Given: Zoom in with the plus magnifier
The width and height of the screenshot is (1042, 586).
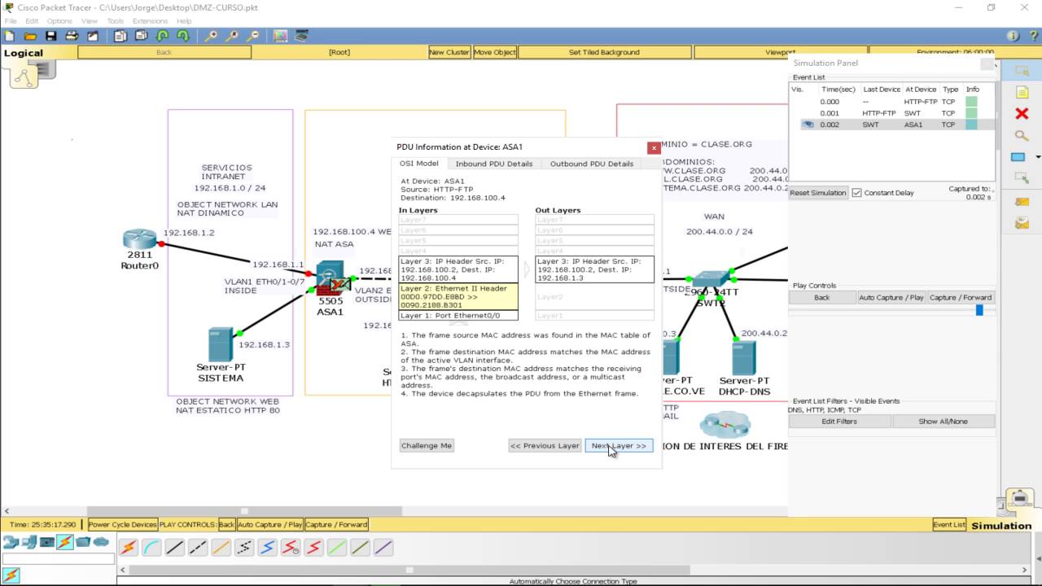Looking at the screenshot, I should [x=211, y=36].
